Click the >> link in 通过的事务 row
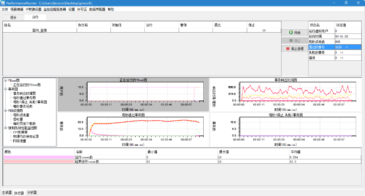The image size is (365, 196). [346, 47]
